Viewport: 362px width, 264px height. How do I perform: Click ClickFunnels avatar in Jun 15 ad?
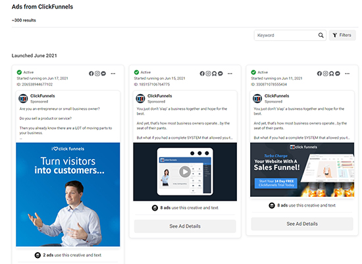point(140,99)
